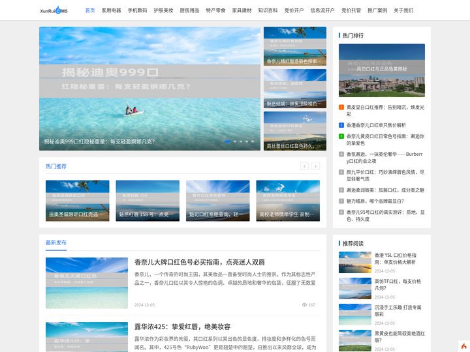Image resolution: width=470 pixels, height=352 pixels.
Task: Open thumbnail of 香奈儿大牌口红色号 article
Action: (x=87, y=283)
